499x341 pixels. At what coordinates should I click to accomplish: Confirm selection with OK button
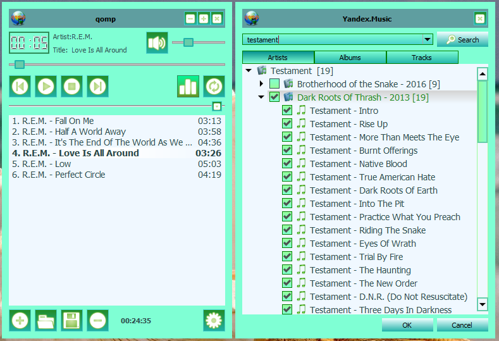[407, 325]
